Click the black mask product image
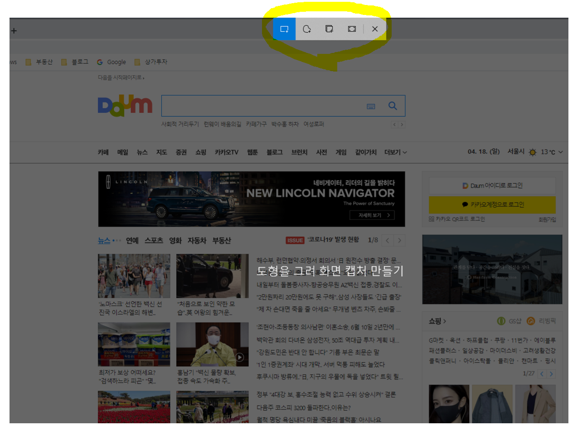This screenshot has height=445, width=587. tap(449, 404)
